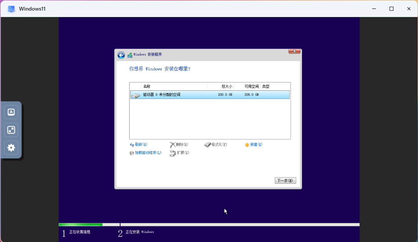Click the 加载驱动程序 disc icon
Viewport: 418px width, 242px height.
point(132,153)
